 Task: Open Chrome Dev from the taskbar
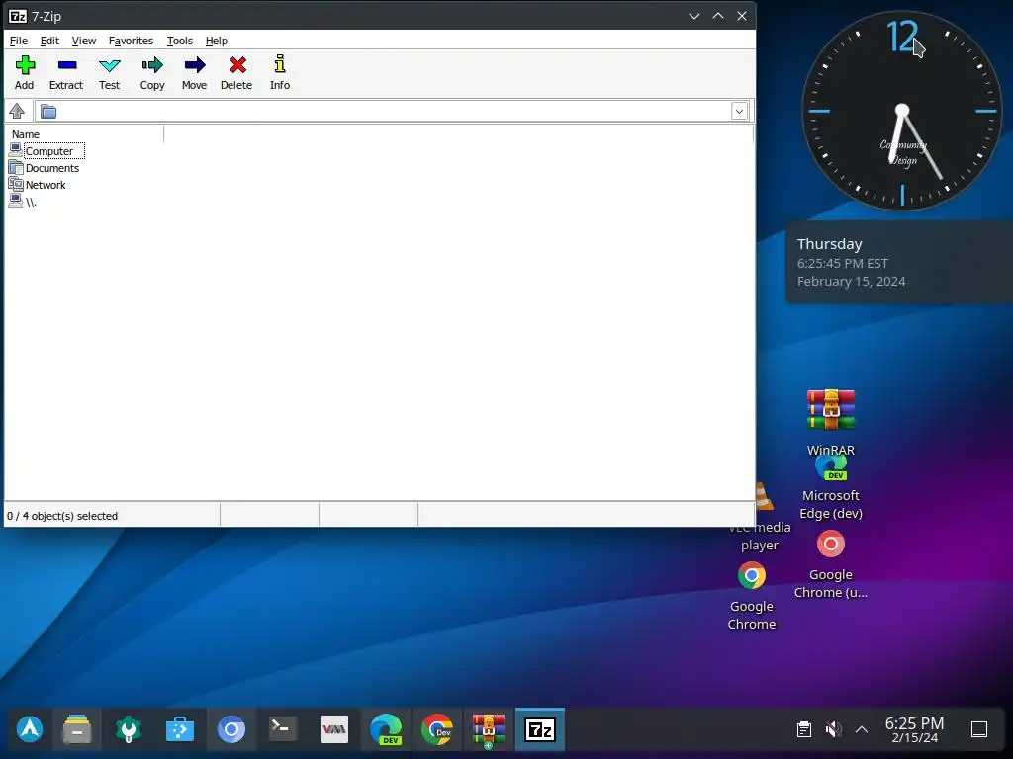[437, 729]
